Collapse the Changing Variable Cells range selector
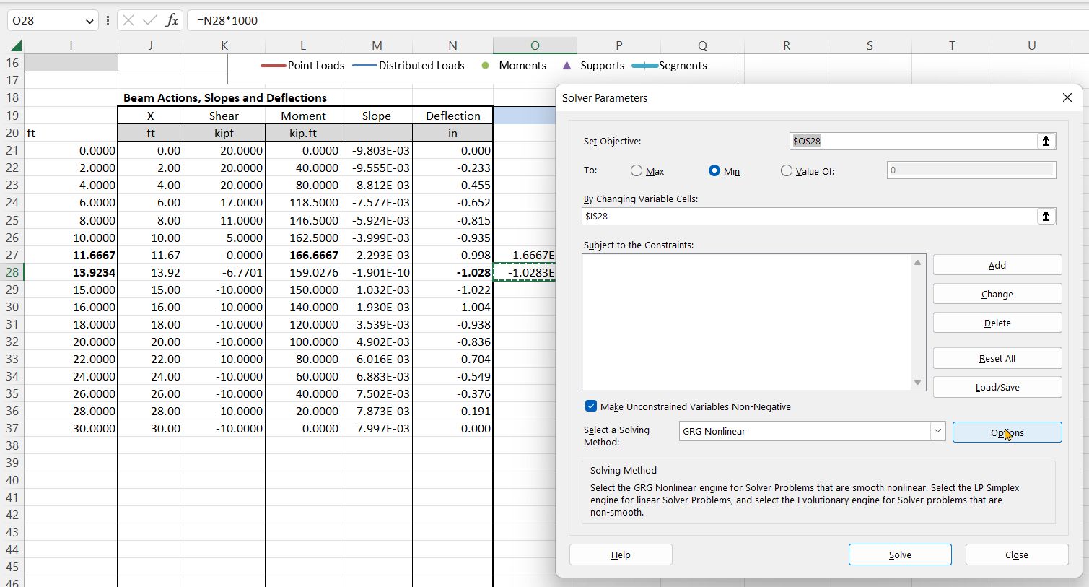This screenshot has height=587, width=1089. [1046, 216]
